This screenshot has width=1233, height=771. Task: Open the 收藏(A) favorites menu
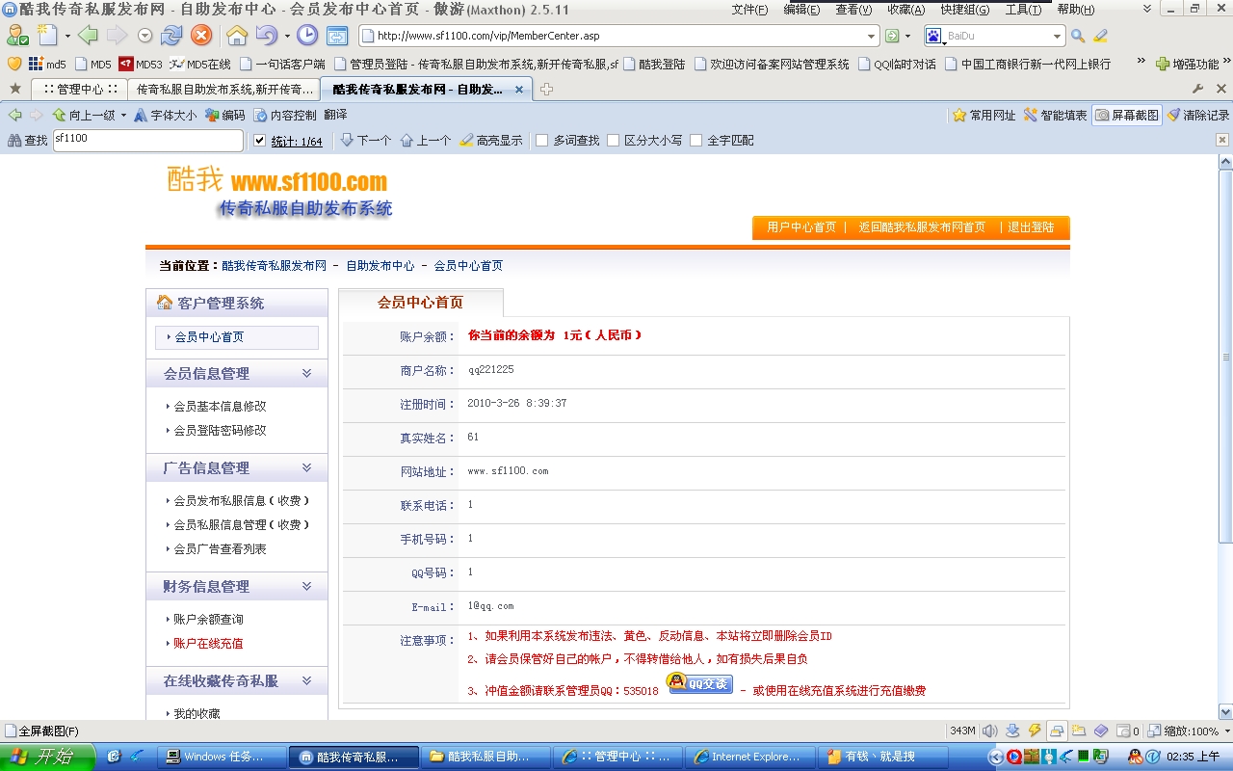tap(905, 10)
